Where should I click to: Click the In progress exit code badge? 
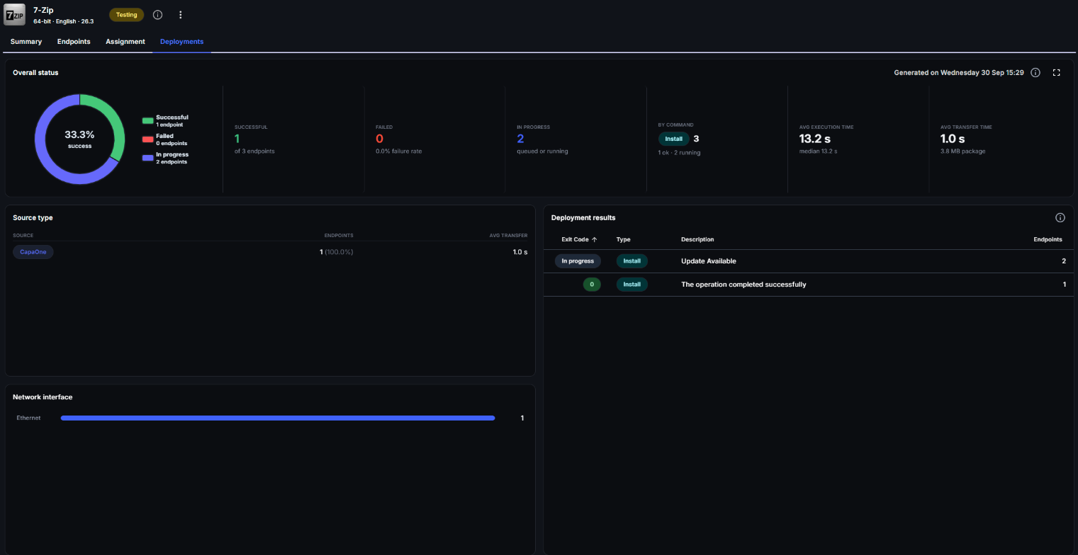coord(578,261)
